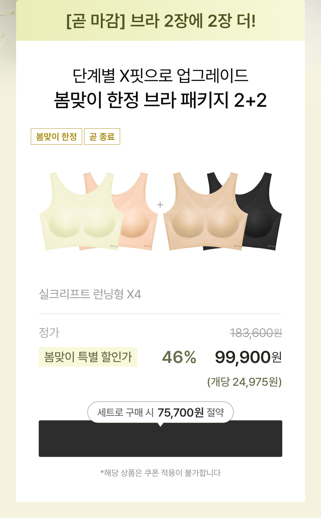Select the '곧 종료' tag
Screen dimensions: 321x518
(x=102, y=137)
